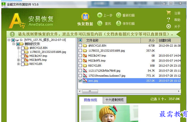
Task: Sort files by 大小 column header
Action: coord(151,40)
